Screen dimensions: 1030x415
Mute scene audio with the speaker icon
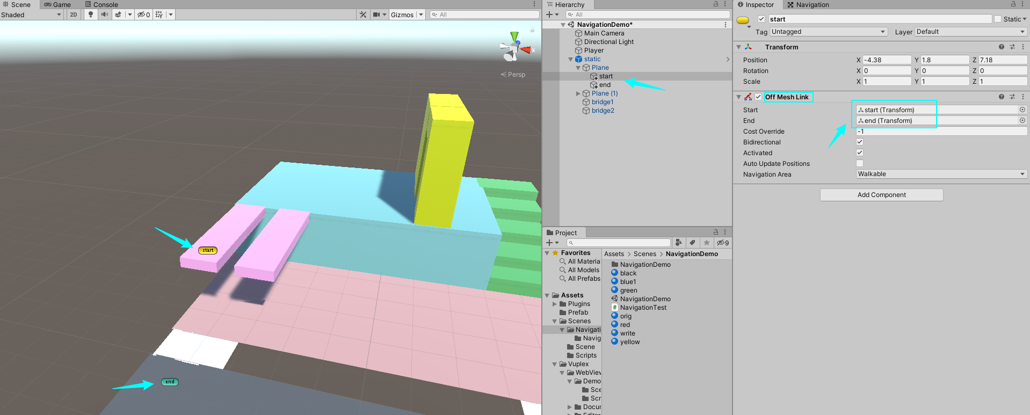point(105,14)
